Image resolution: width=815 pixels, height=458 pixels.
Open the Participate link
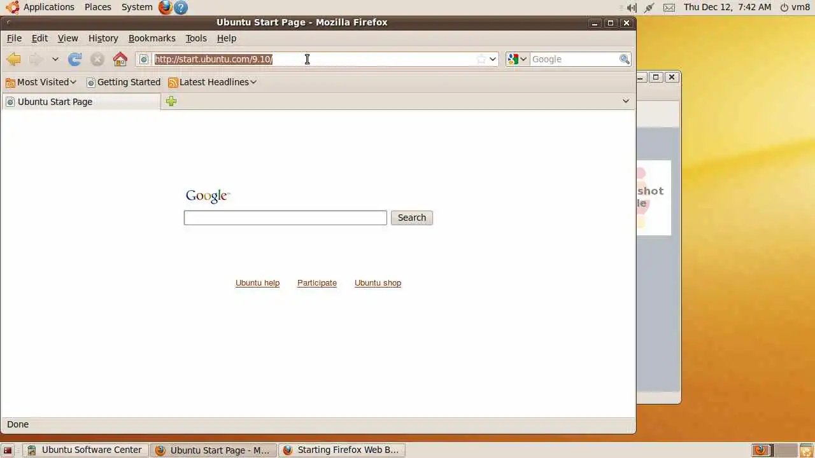tap(317, 283)
